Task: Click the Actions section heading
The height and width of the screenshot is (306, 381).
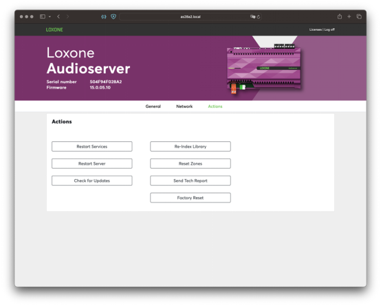Action: click(62, 121)
